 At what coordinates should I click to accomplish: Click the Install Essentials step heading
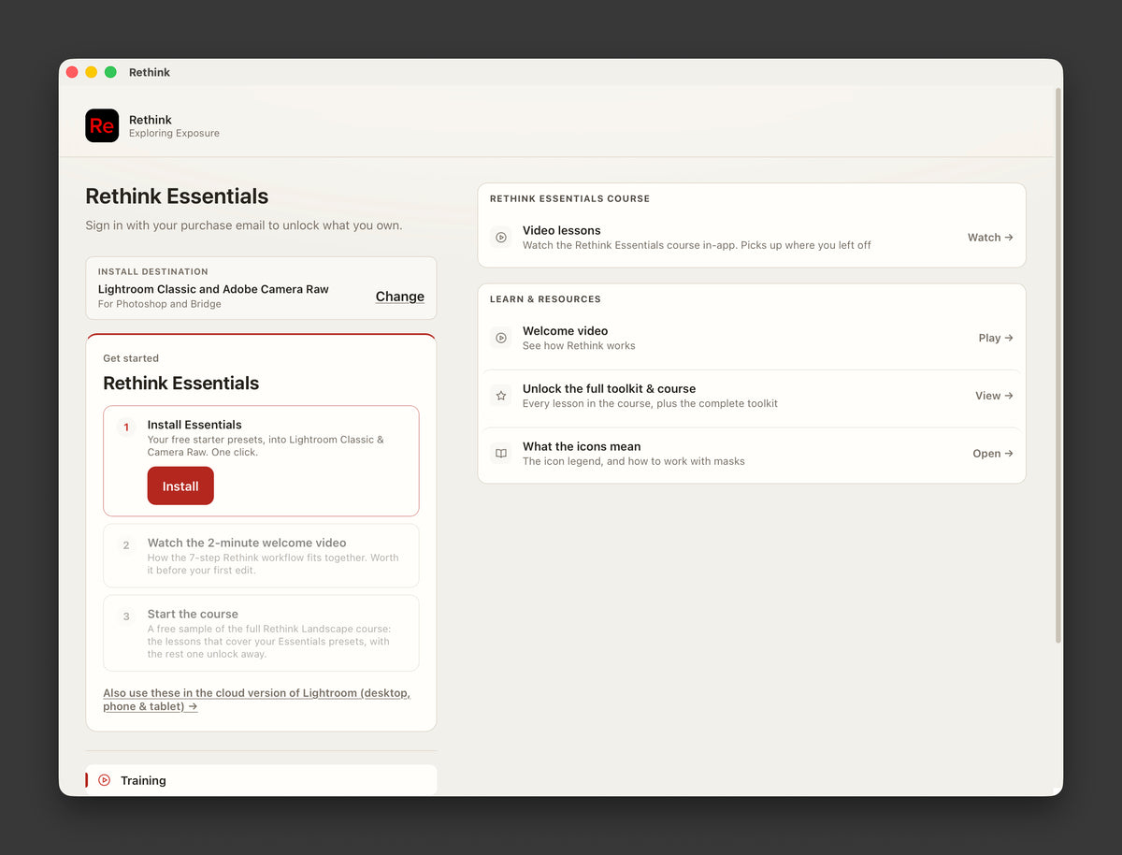point(194,425)
